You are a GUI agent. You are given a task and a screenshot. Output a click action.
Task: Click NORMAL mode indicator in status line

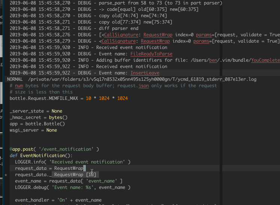coord(15,79)
